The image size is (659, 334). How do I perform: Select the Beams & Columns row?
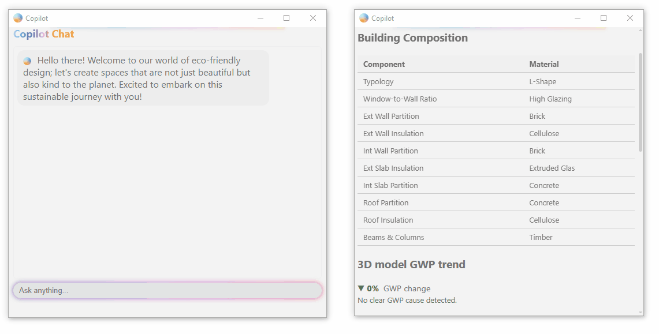(x=496, y=237)
